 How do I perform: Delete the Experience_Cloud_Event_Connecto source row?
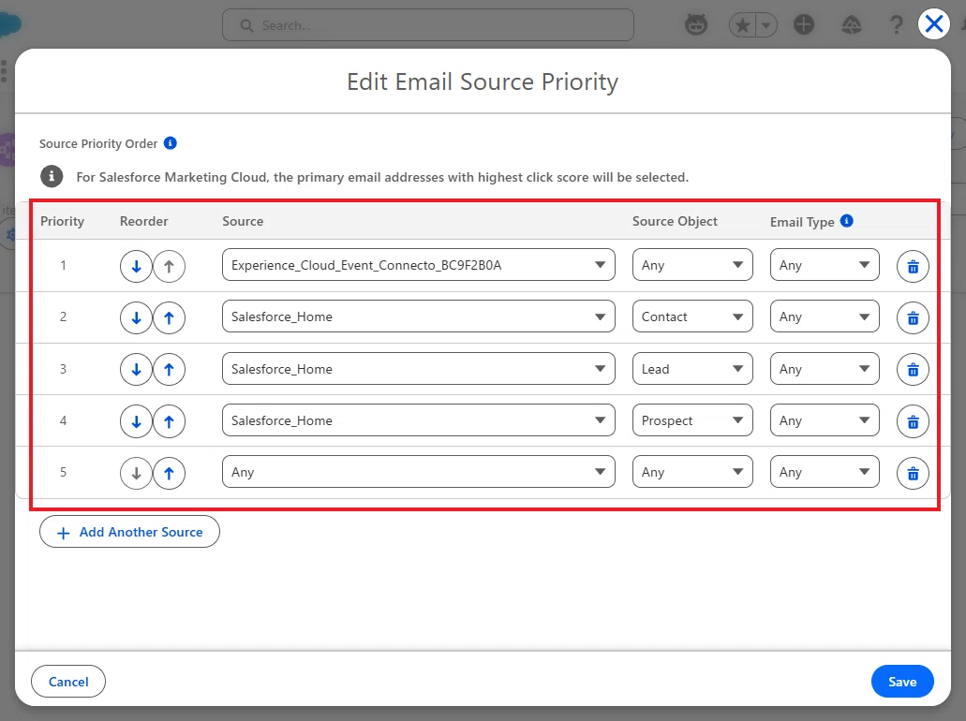[913, 267]
